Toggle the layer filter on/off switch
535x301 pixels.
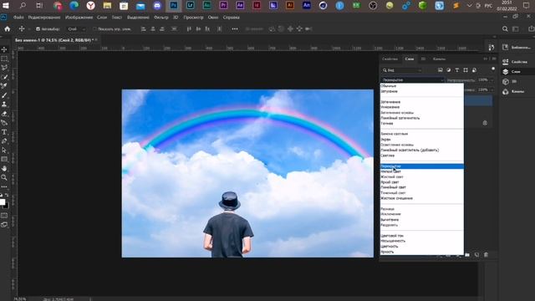[493, 69]
